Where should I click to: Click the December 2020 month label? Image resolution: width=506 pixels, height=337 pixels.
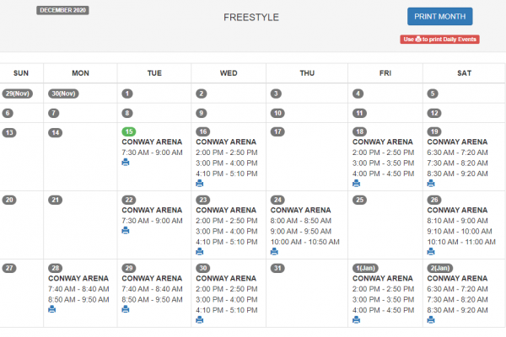pos(62,11)
